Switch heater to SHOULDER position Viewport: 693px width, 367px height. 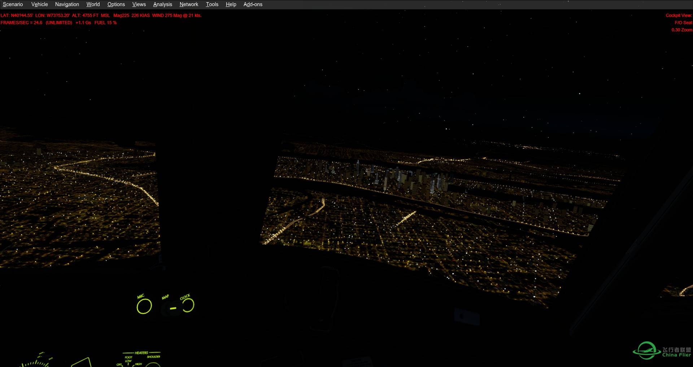point(154,357)
